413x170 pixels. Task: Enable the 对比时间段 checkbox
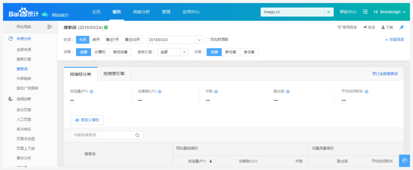tap(207, 39)
